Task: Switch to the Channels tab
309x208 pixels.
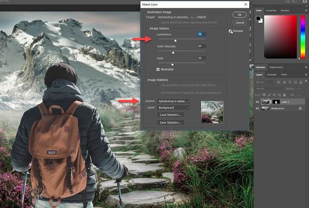Action: (271, 75)
